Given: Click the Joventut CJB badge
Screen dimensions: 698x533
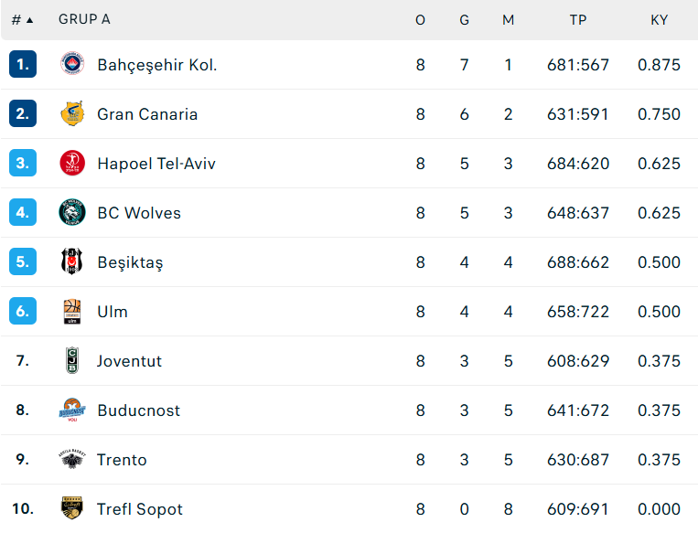Looking at the screenshot, I should [x=72, y=360].
